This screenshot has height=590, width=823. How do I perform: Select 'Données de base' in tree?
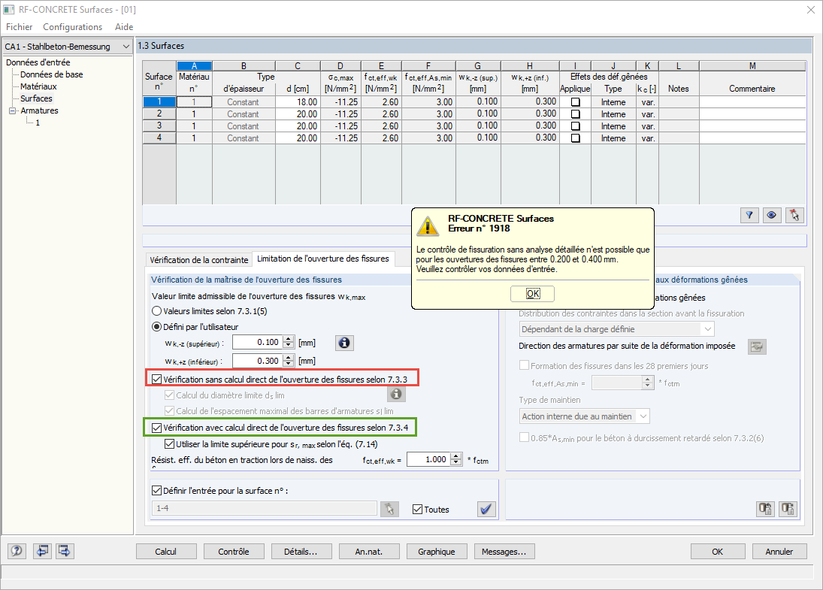pyautogui.click(x=51, y=74)
